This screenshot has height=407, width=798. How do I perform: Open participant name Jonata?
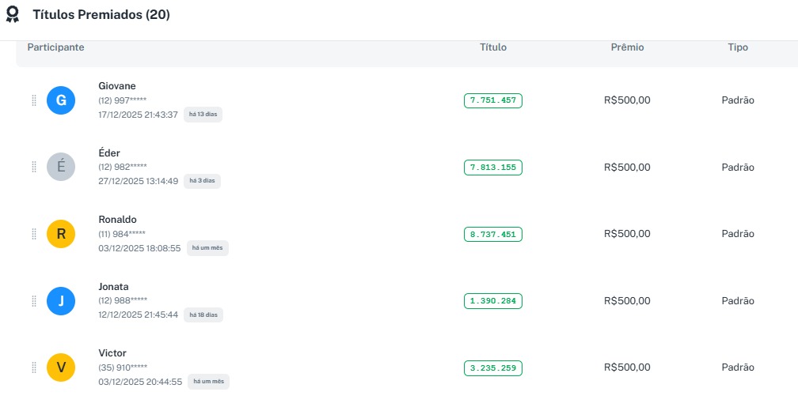(113, 286)
